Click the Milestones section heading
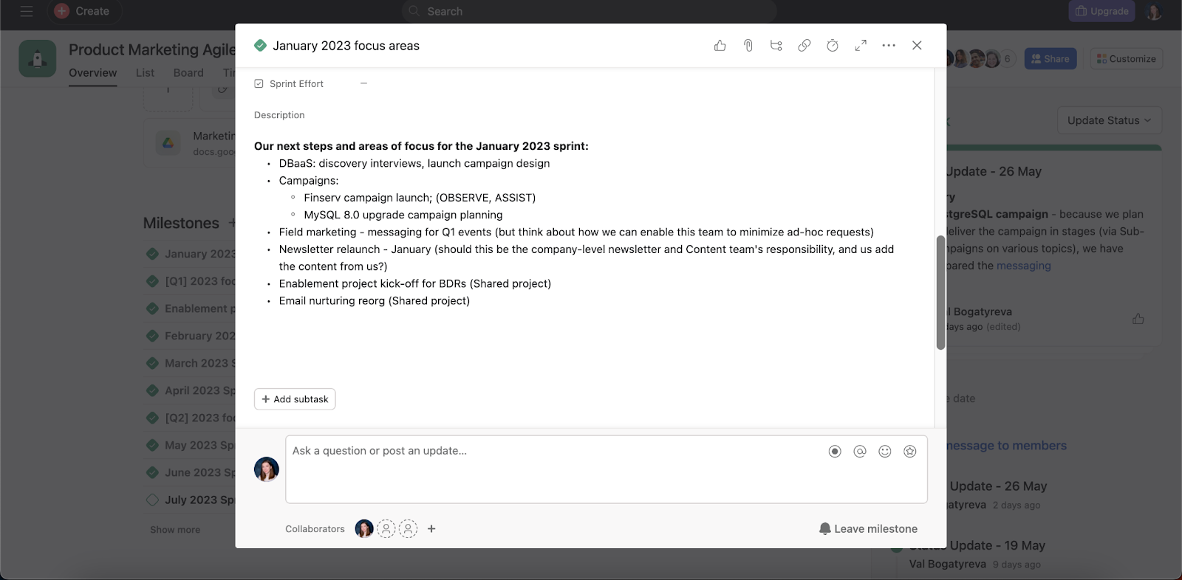1182x580 pixels. [181, 223]
